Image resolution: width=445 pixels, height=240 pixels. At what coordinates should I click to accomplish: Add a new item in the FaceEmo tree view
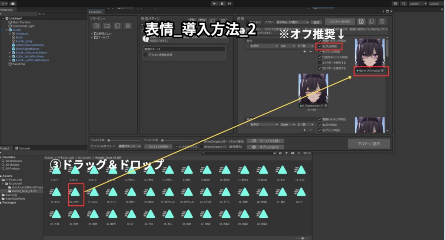click(x=96, y=26)
